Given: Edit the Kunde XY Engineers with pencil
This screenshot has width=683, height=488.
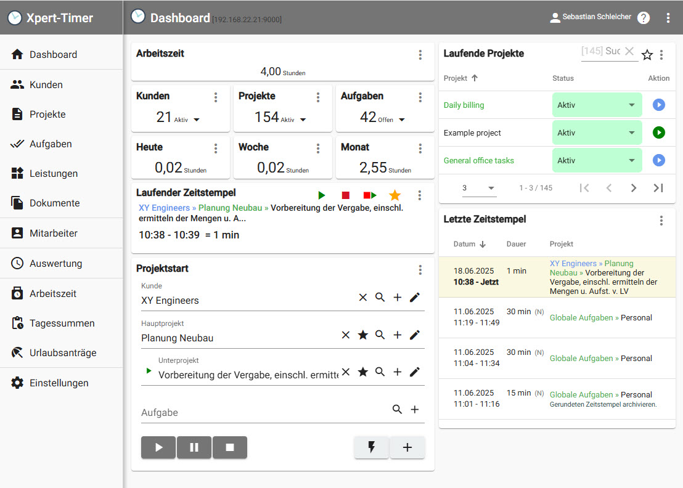Looking at the screenshot, I should click(415, 298).
